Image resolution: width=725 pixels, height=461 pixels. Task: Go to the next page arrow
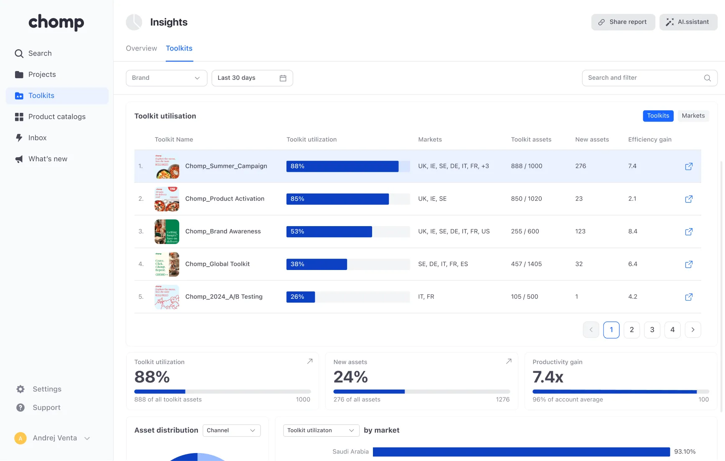pos(693,330)
